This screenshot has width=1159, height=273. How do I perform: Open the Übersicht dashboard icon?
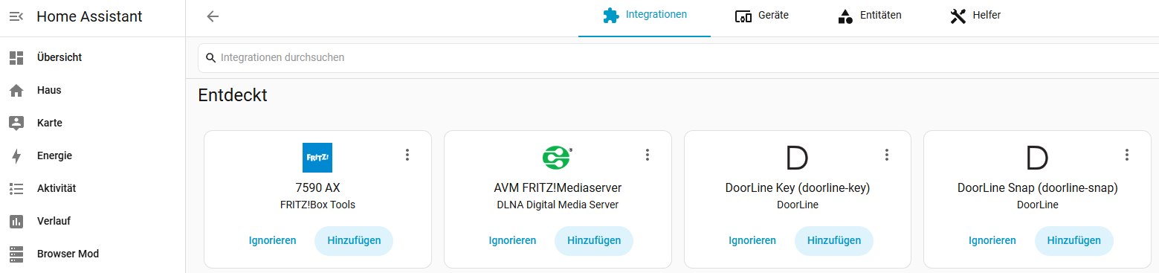coord(16,57)
